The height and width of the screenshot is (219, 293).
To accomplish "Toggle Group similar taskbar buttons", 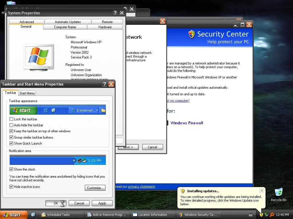I will [11, 137].
